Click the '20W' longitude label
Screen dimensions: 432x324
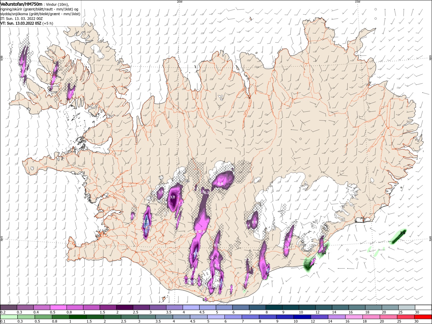(x=180, y=2)
